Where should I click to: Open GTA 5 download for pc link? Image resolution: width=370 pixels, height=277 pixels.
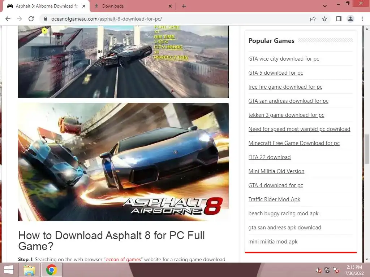[x=276, y=73]
